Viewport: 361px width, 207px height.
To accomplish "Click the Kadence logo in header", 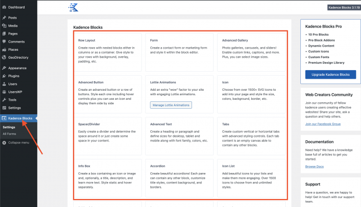I will (x=73, y=7).
